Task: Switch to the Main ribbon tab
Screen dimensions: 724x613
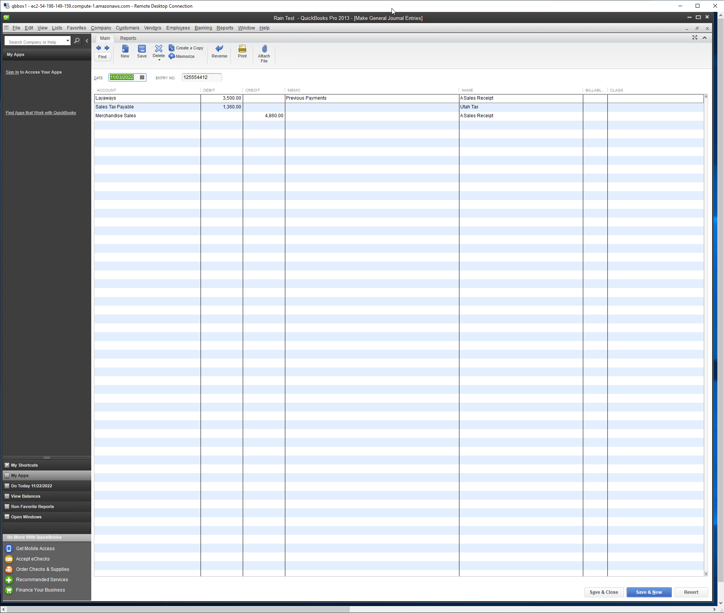Action: click(x=105, y=38)
